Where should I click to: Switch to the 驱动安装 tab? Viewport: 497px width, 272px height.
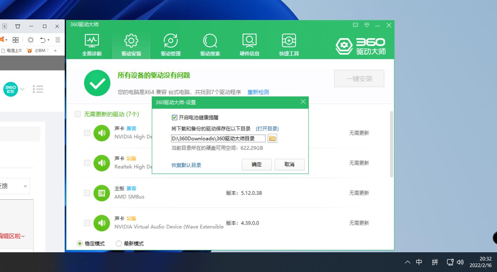131,44
